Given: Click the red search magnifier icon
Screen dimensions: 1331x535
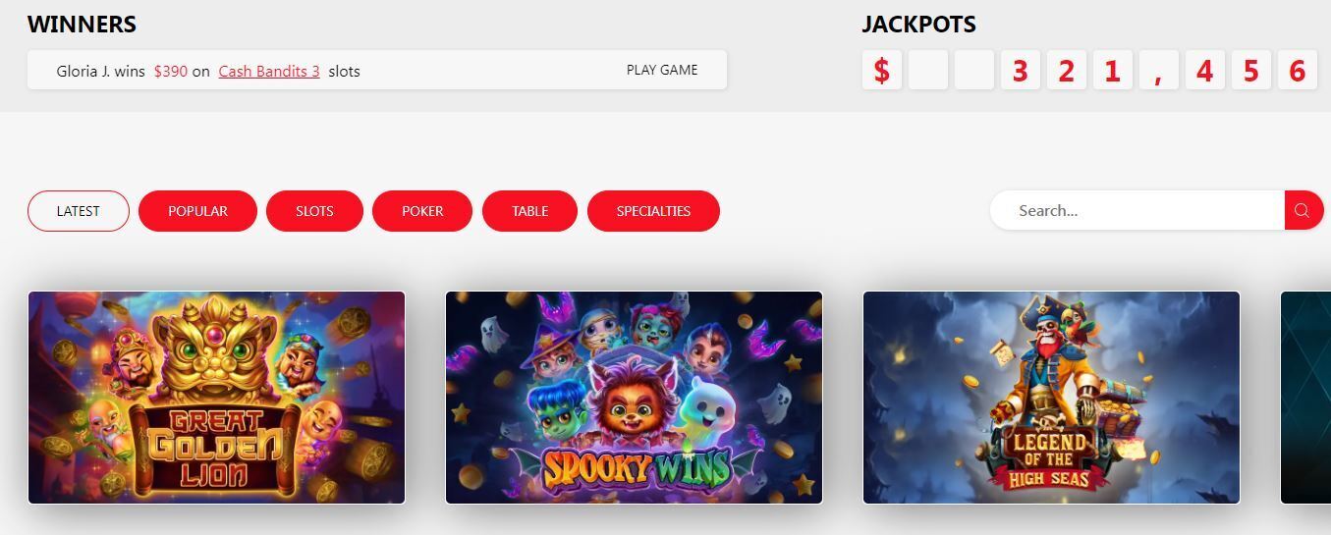Looking at the screenshot, I should 1303,210.
